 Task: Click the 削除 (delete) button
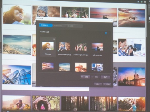point(95,77)
